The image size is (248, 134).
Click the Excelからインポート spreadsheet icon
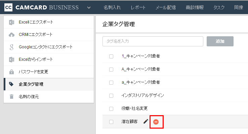click(x=11, y=59)
